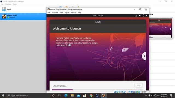This screenshot has height=98, width=175.
Task: Select Tools in the VirtualBox Manager sidebar
Action: point(23,9)
